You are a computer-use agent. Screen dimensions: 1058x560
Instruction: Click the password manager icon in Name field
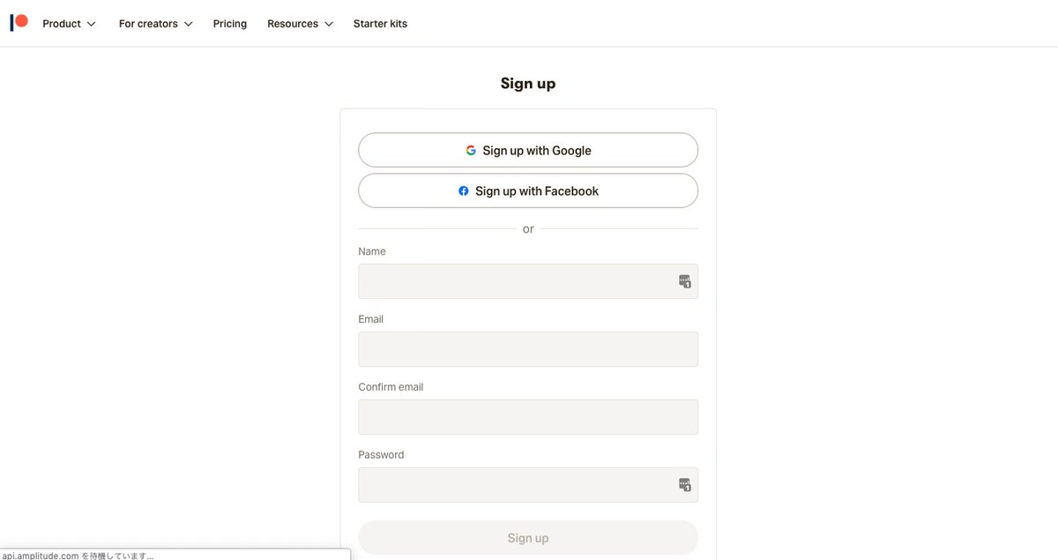(x=685, y=281)
